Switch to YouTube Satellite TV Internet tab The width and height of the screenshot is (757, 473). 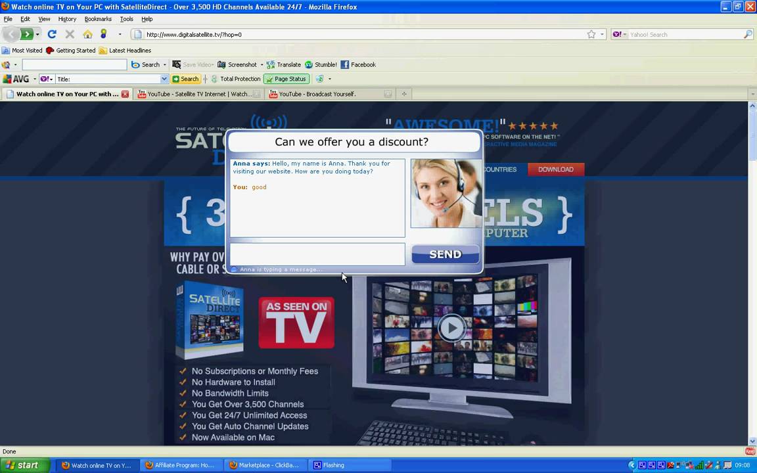(x=199, y=94)
